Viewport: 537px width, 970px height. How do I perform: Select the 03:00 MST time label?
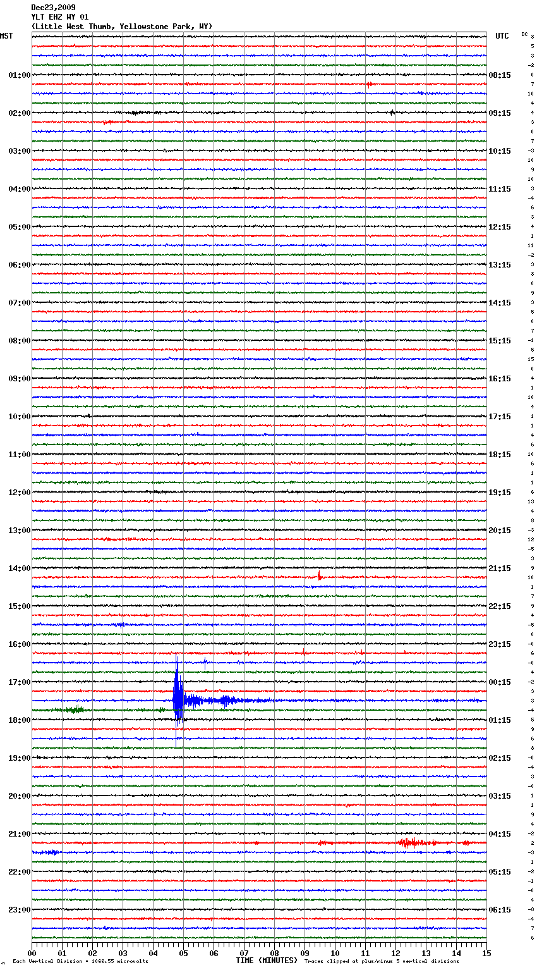click(x=19, y=151)
